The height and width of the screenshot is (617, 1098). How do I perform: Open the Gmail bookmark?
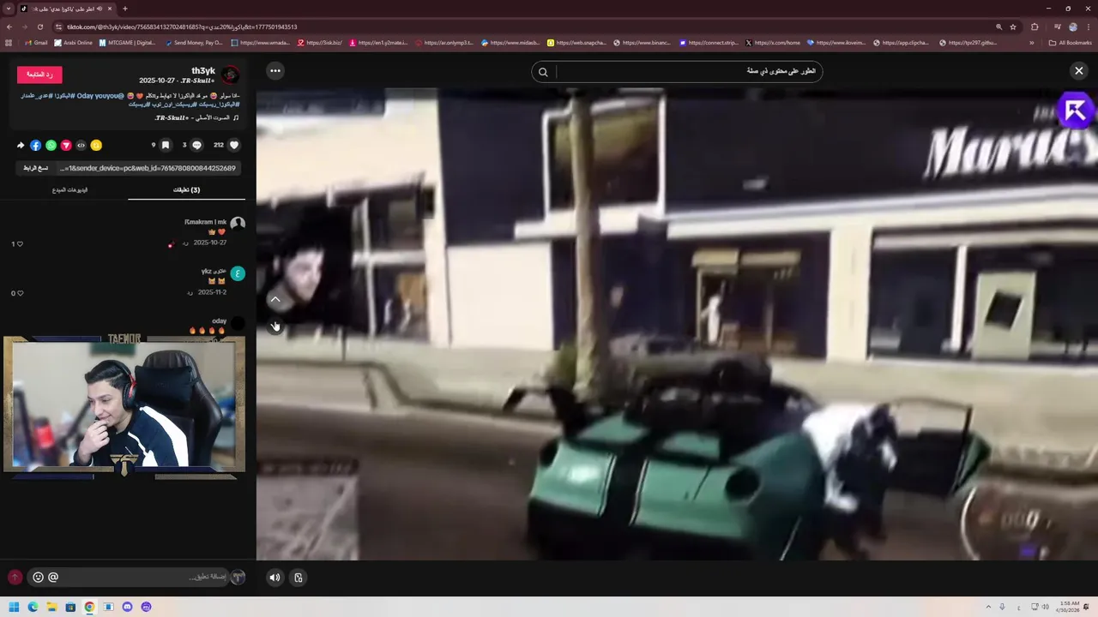(37, 43)
